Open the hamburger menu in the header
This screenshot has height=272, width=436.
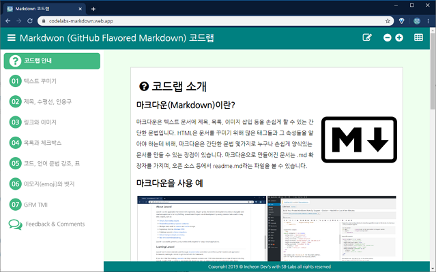pos(12,37)
